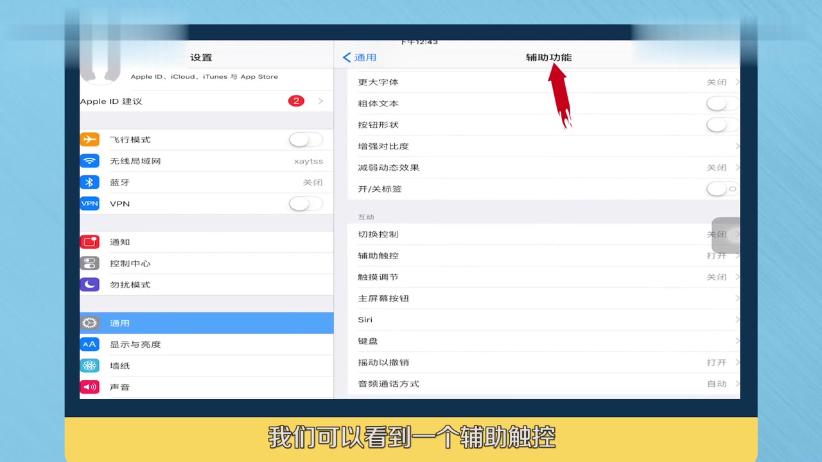822x462 pixels.
Task: Open 触摸调节 setting
Action: (x=544, y=277)
